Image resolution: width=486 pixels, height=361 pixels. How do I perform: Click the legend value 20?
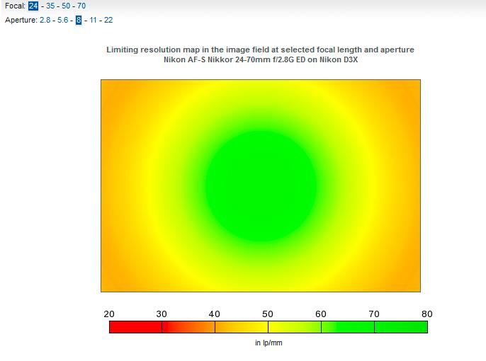pos(109,314)
